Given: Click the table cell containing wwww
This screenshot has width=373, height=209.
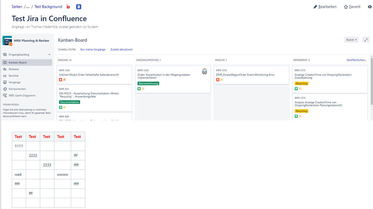Looking at the screenshot, I should [63, 175].
